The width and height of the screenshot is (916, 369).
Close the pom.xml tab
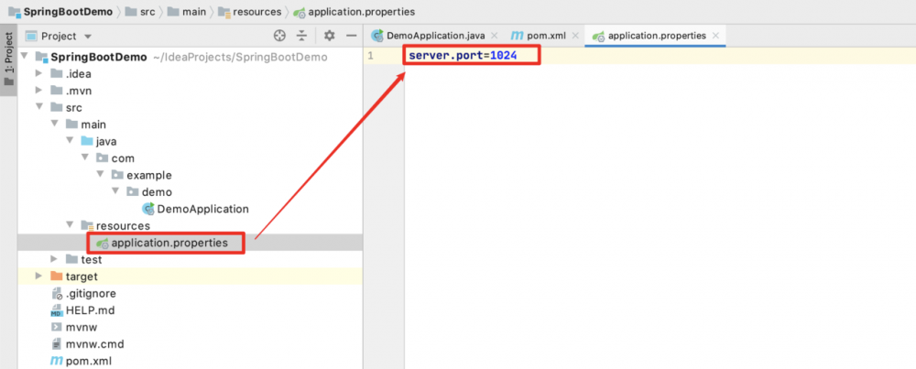pos(575,36)
